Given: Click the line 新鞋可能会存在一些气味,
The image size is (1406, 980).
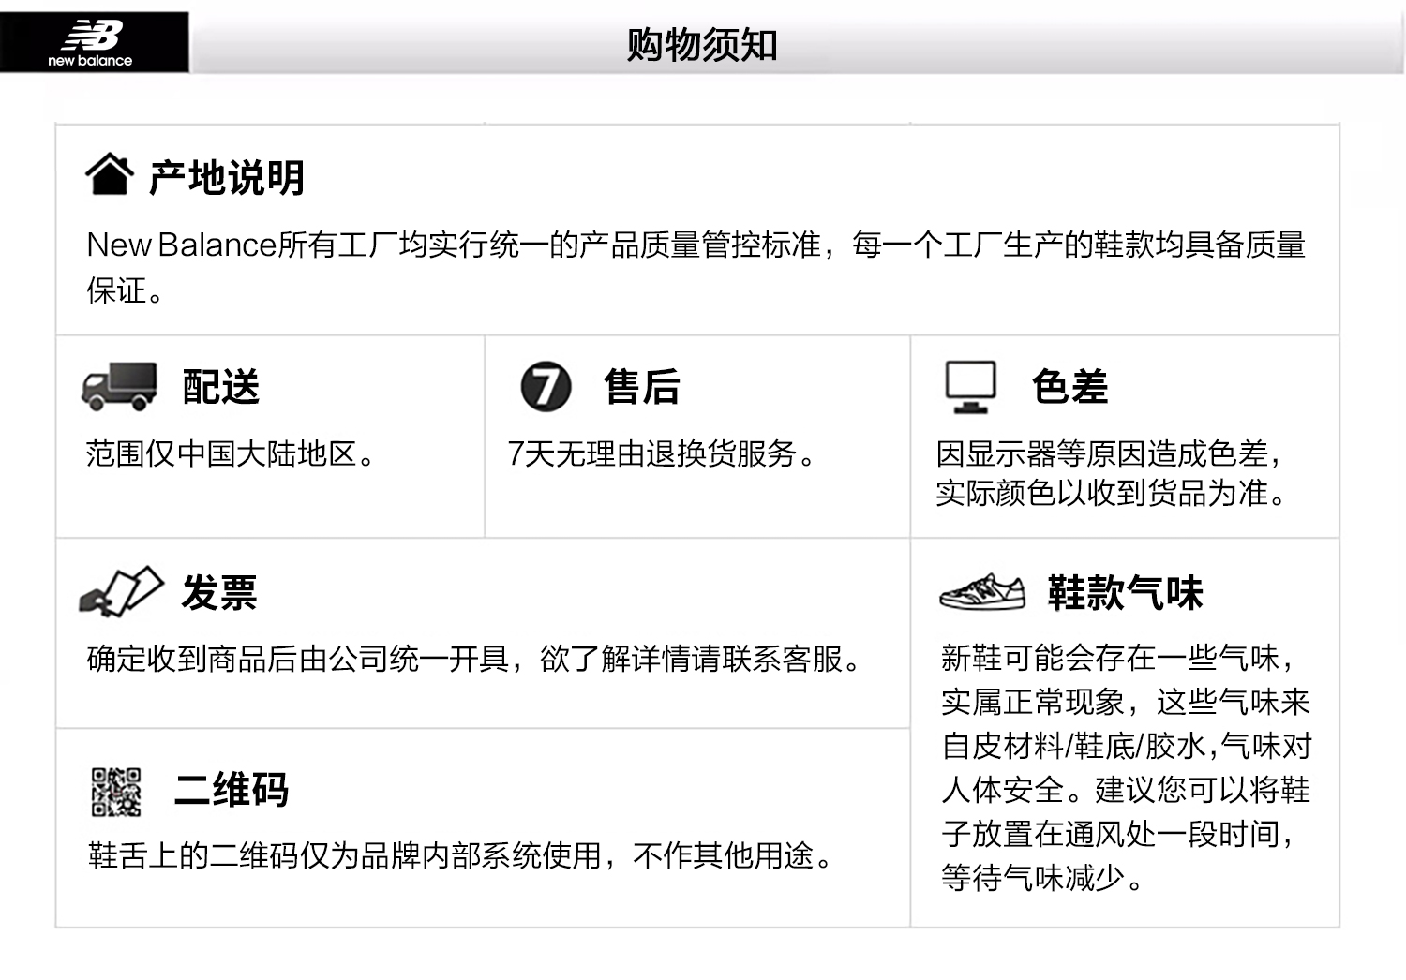Looking at the screenshot, I should tap(1118, 659).
